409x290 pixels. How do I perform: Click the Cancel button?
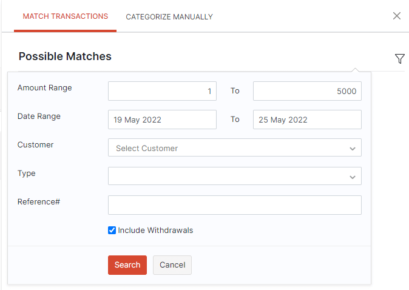172,265
